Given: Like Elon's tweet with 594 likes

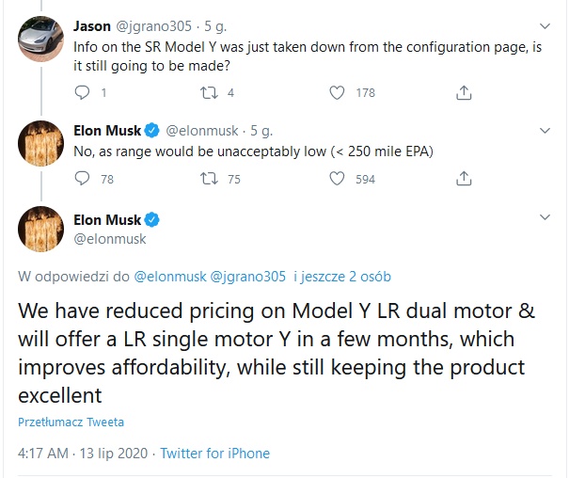Looking at the screenshot, I should (337, 179).
